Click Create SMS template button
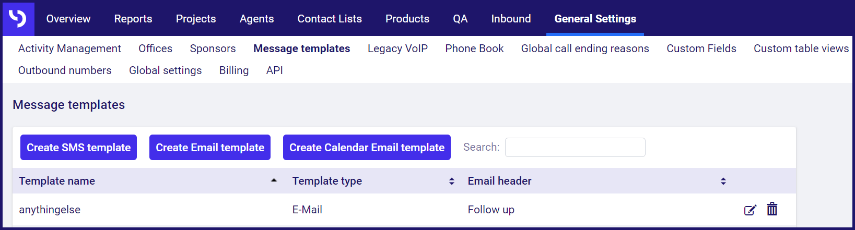 click(79, 148)
